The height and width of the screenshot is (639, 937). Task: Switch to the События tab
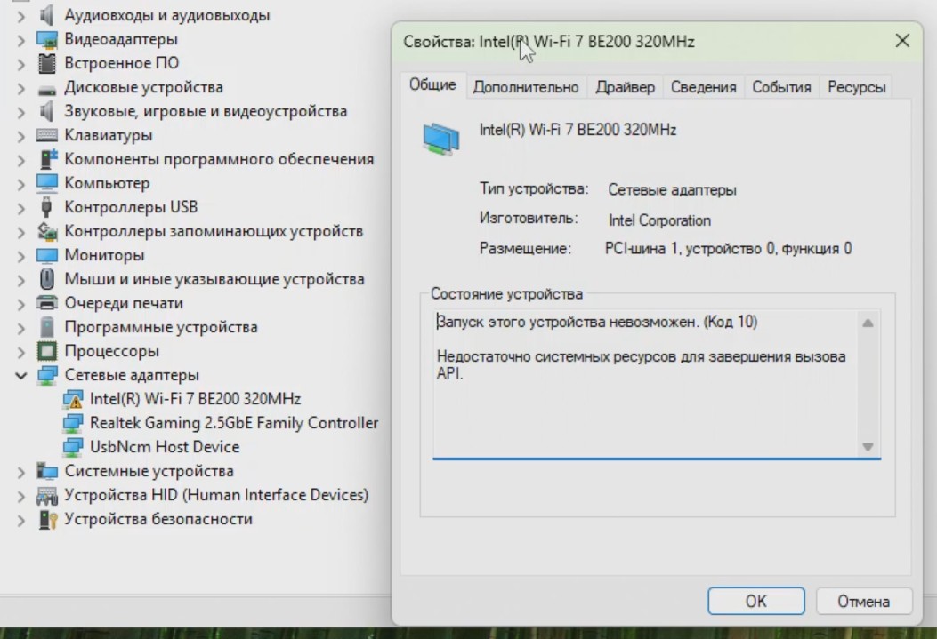coord(781,87)
